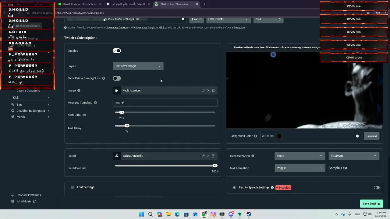Click the Message Template field containing {name}
The width and height of the screenshot is (390, 219).
pos(165,103)
